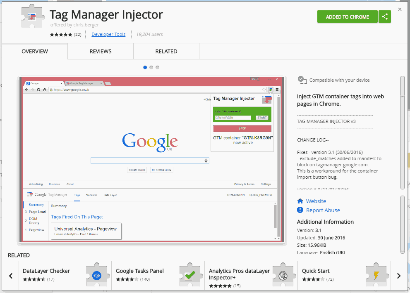Open the DataLayer Checker related extension

pyautogui.click(x=65, y=276)
